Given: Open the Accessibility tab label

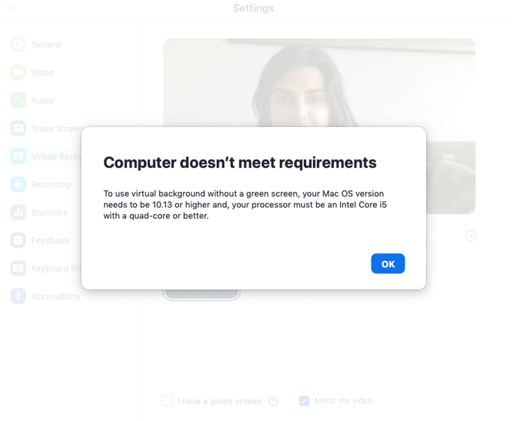Looking at the screenshot, I should (x=56, y=296).
